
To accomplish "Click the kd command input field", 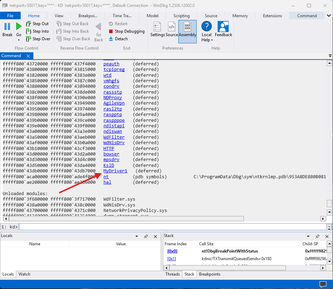I will point(173,227).
